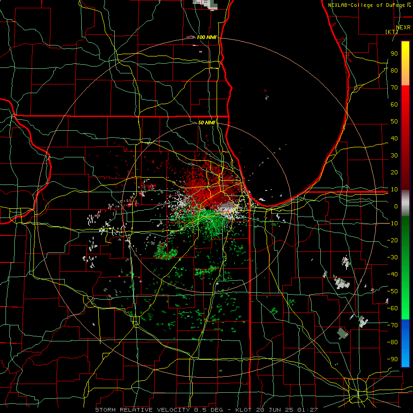This screenshot has height=413, width=413.
Task: Click the -30 value on velocity scale
Action: click(392, 257)
